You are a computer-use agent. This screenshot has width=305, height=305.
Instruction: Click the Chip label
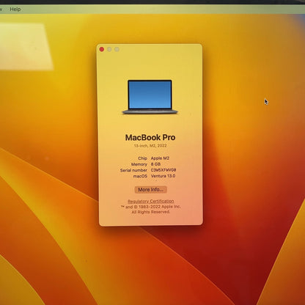coord(142,158)
